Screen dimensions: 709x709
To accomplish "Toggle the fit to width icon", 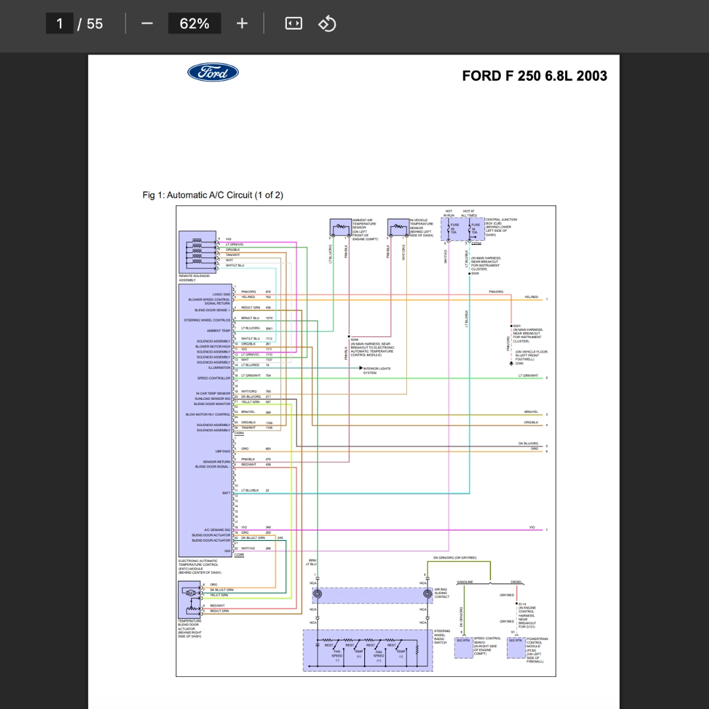I will pyautogui.click(x=293, y=24).
